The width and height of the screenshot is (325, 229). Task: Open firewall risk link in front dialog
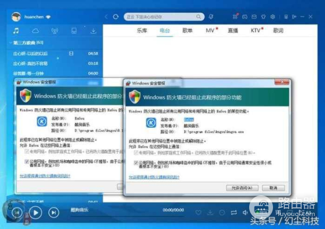(154, 177)
